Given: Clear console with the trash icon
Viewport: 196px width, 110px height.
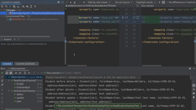Looking at the screenshot, I should coord(194,97).
